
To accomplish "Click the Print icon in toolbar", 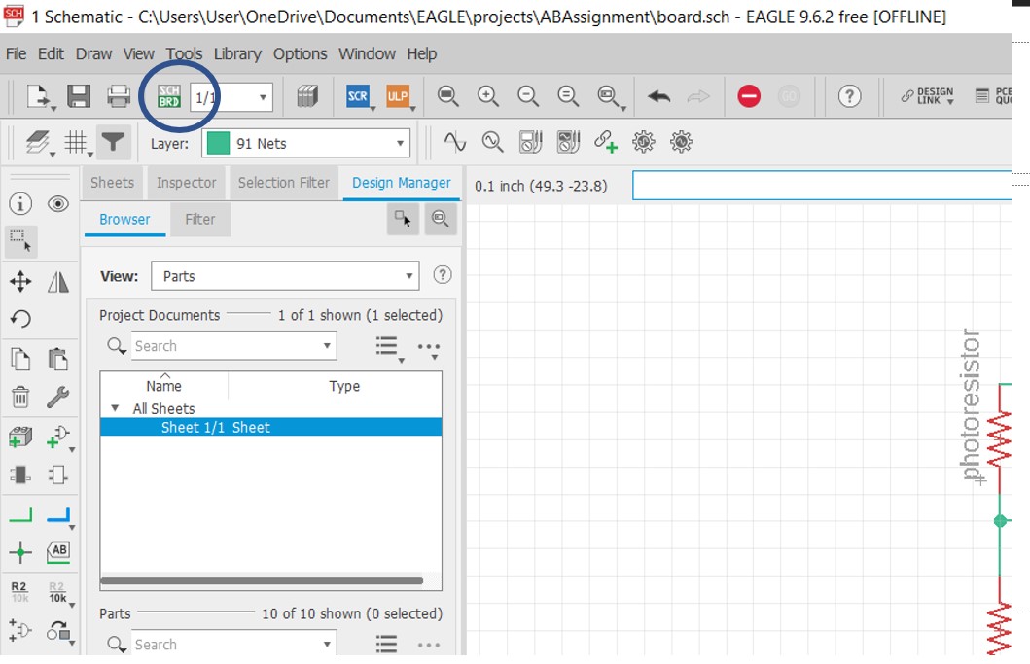I will [119, 96].
